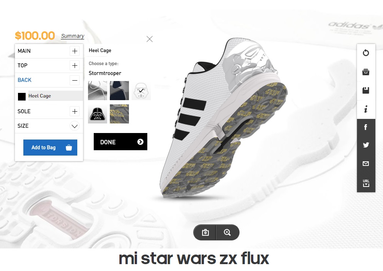Image resolution: width=383 pixels, height=271 pixels.
Task: Open the saved designs box icon
Action: point(366,72)
